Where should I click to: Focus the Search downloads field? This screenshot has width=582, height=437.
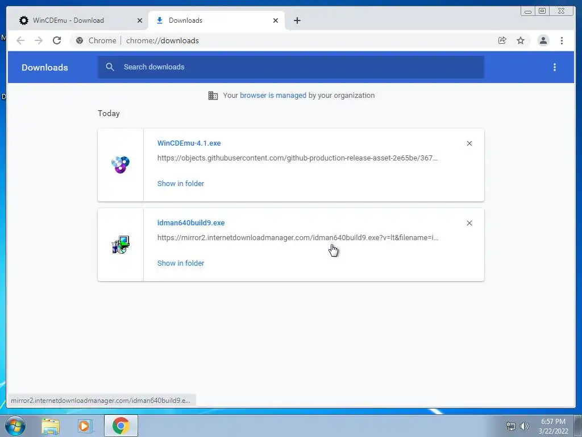[x=290, y=67]
